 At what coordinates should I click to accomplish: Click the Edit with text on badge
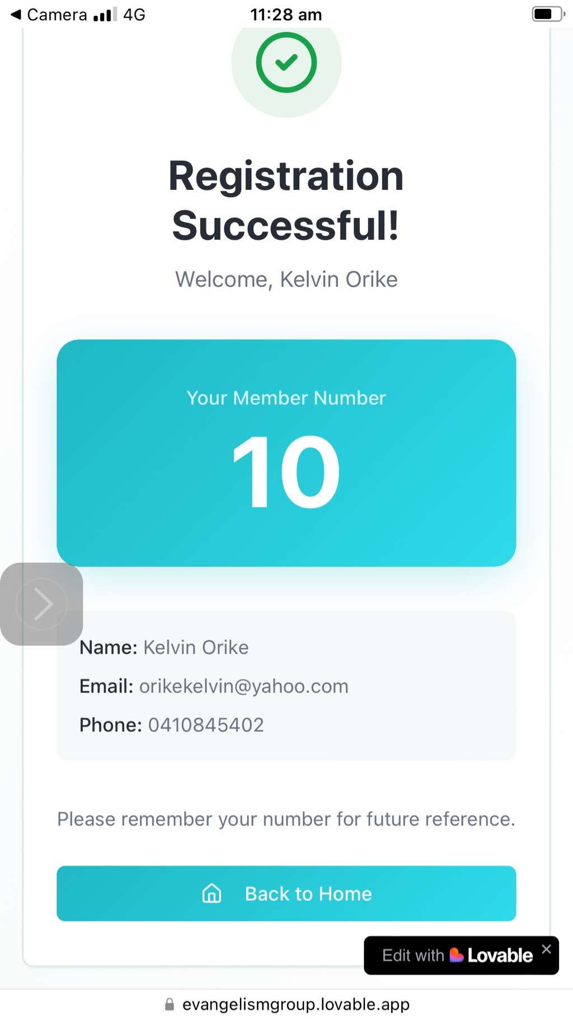(413, 955)
